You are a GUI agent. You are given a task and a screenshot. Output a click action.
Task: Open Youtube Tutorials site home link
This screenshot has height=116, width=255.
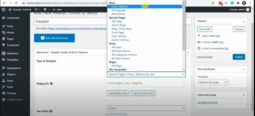20,10
